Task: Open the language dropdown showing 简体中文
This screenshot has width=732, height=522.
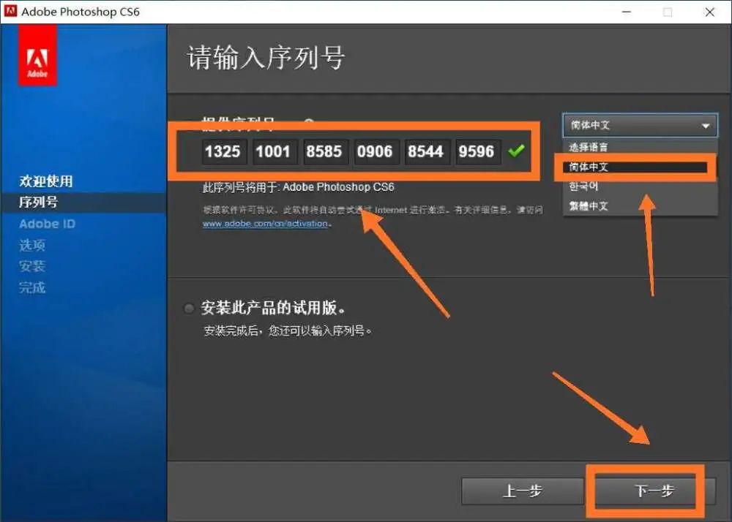Action: coord(640,125)
